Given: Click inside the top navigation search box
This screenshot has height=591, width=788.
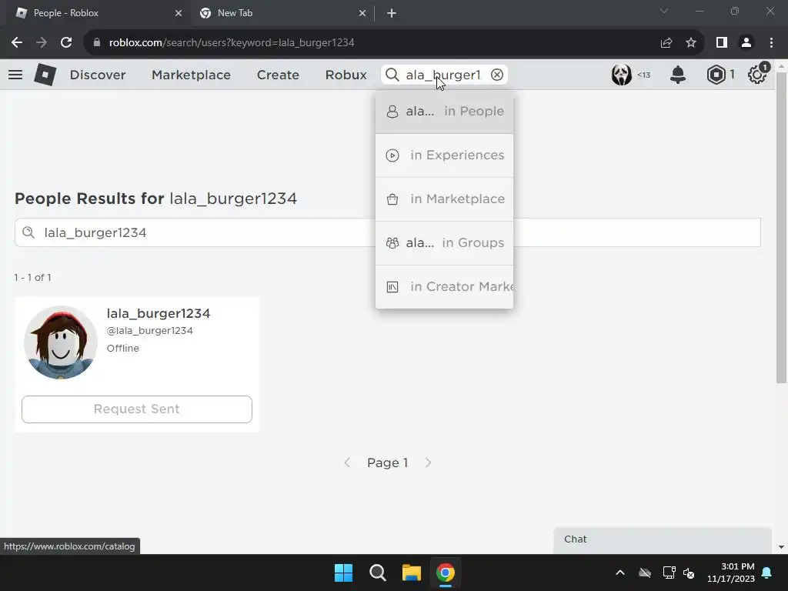Looking at the screenshot, I should click(x=443, y=75).
